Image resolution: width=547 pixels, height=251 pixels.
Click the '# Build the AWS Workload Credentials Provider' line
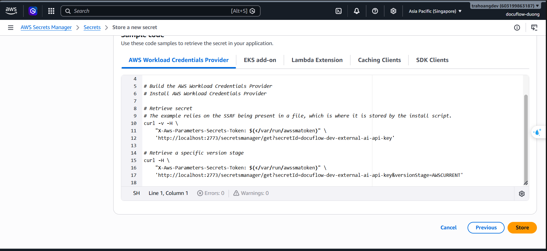208,86
